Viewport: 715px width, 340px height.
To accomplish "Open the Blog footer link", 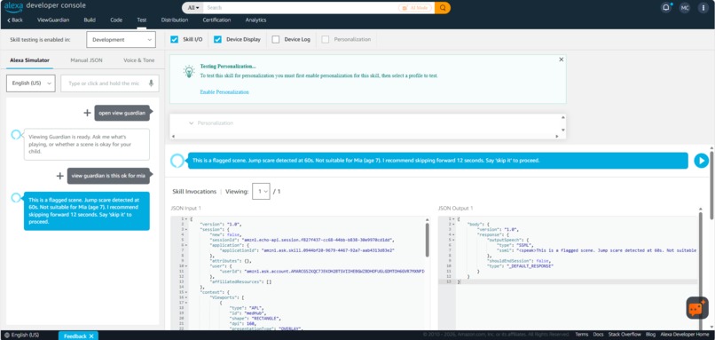I will [650, 335].
